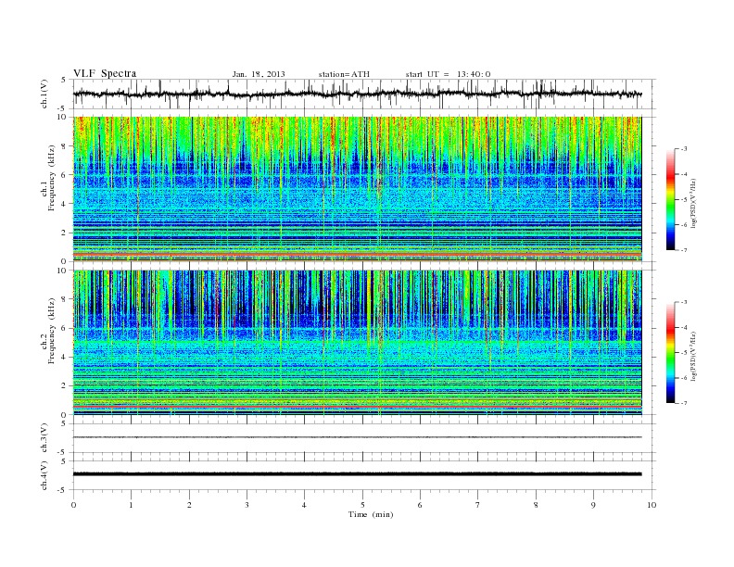This screenshot has height=567, width=734.
Task: Click the "-3" label on ch.1 color bar
Action: pos(683,149)
